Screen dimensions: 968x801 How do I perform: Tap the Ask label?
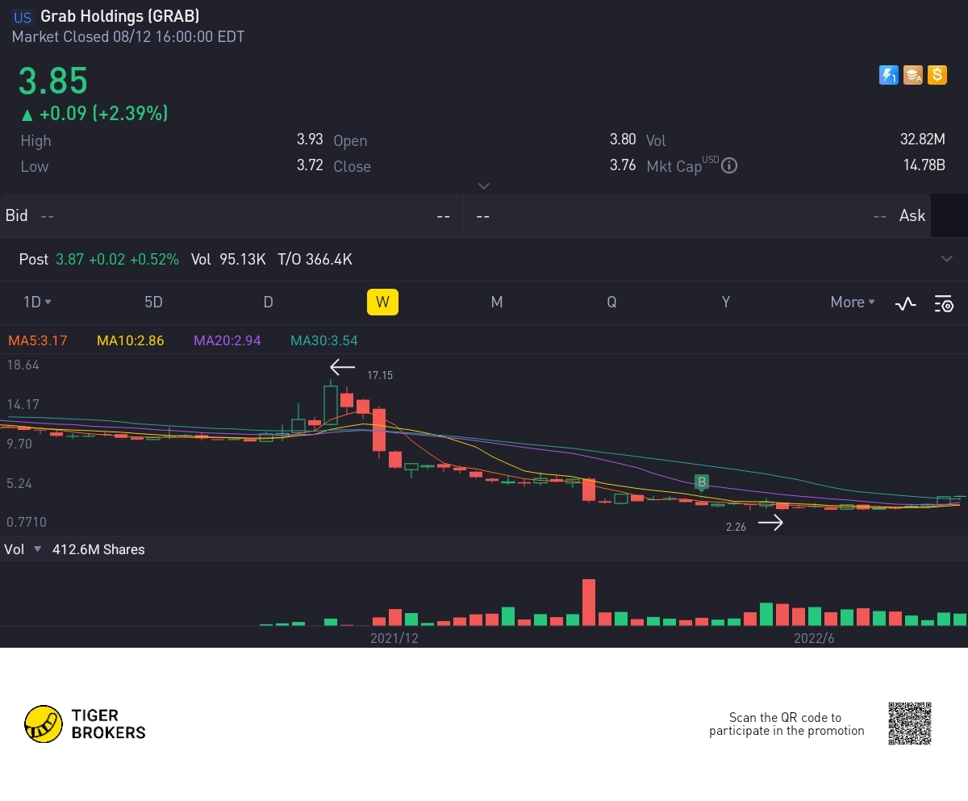(x=912, y=215)
